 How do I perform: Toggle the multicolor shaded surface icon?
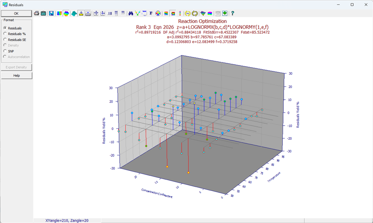66,13
